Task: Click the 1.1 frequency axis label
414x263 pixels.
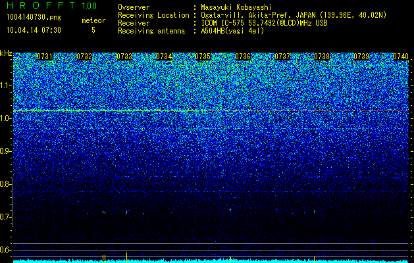Action: coord(6,85)
